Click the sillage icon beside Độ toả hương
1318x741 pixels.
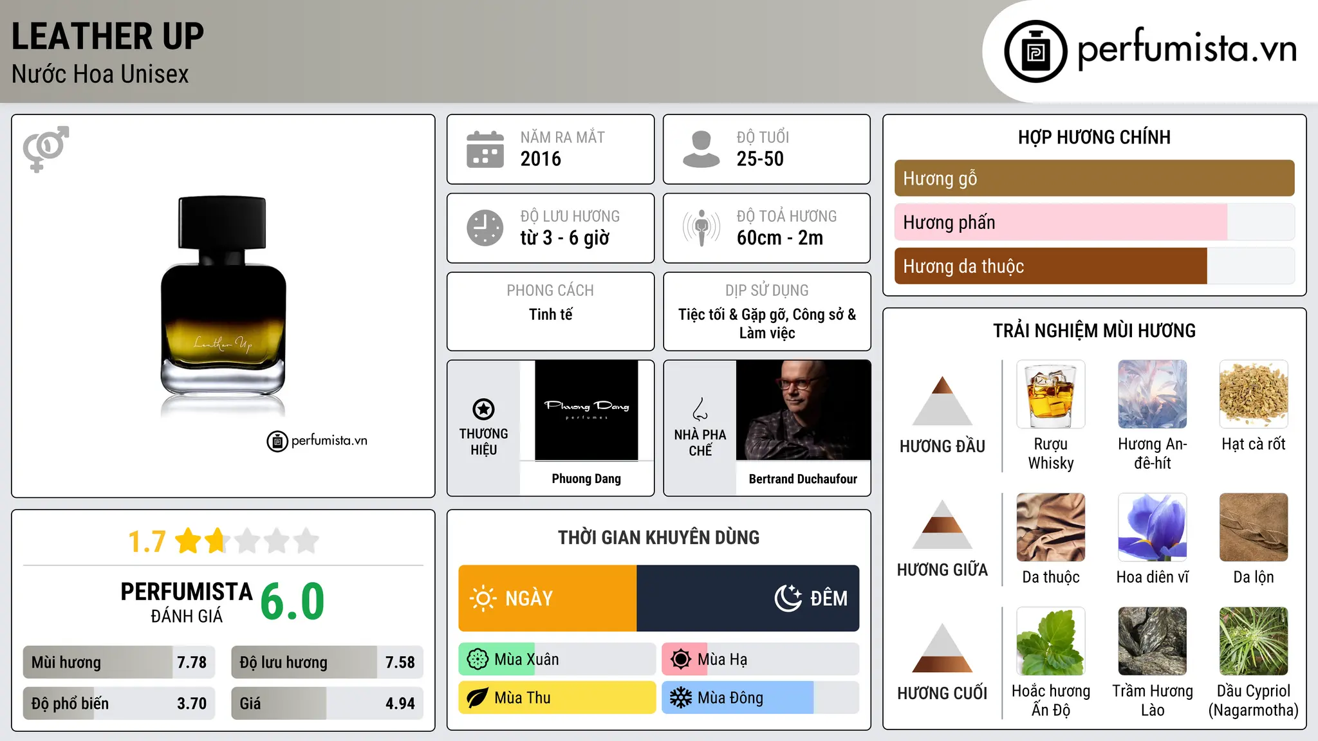pyautogui.click(x=701, y=228)
